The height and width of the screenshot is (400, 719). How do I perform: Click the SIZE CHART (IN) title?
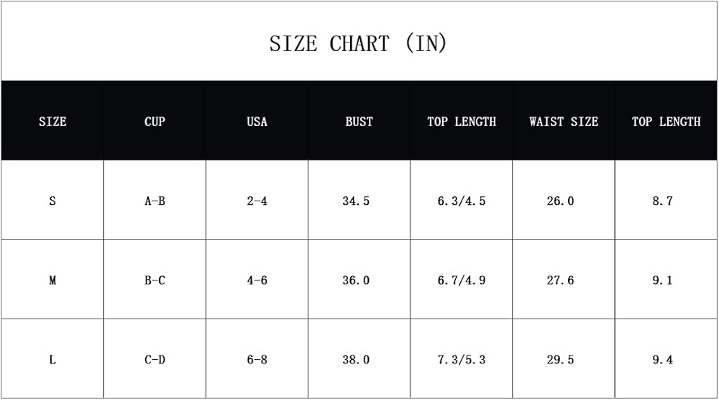(x=358, y=44)
